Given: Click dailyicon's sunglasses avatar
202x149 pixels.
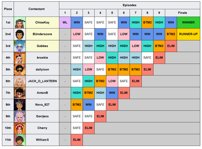Looking at the screenshot, I should click(20, 69).
